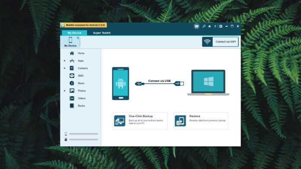Click the Connect via USB text

point(159,81)
